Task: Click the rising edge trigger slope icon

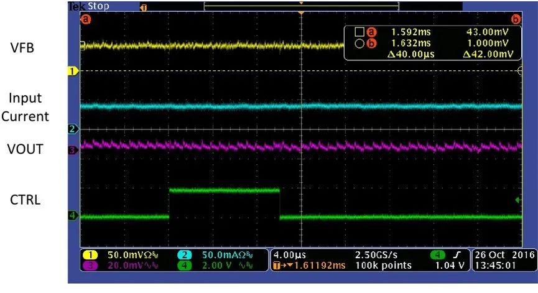Action: click(457, 254)
